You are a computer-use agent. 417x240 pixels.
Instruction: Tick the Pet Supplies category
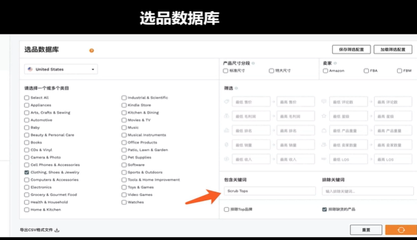pyautogui.click(x=124, y=157)
